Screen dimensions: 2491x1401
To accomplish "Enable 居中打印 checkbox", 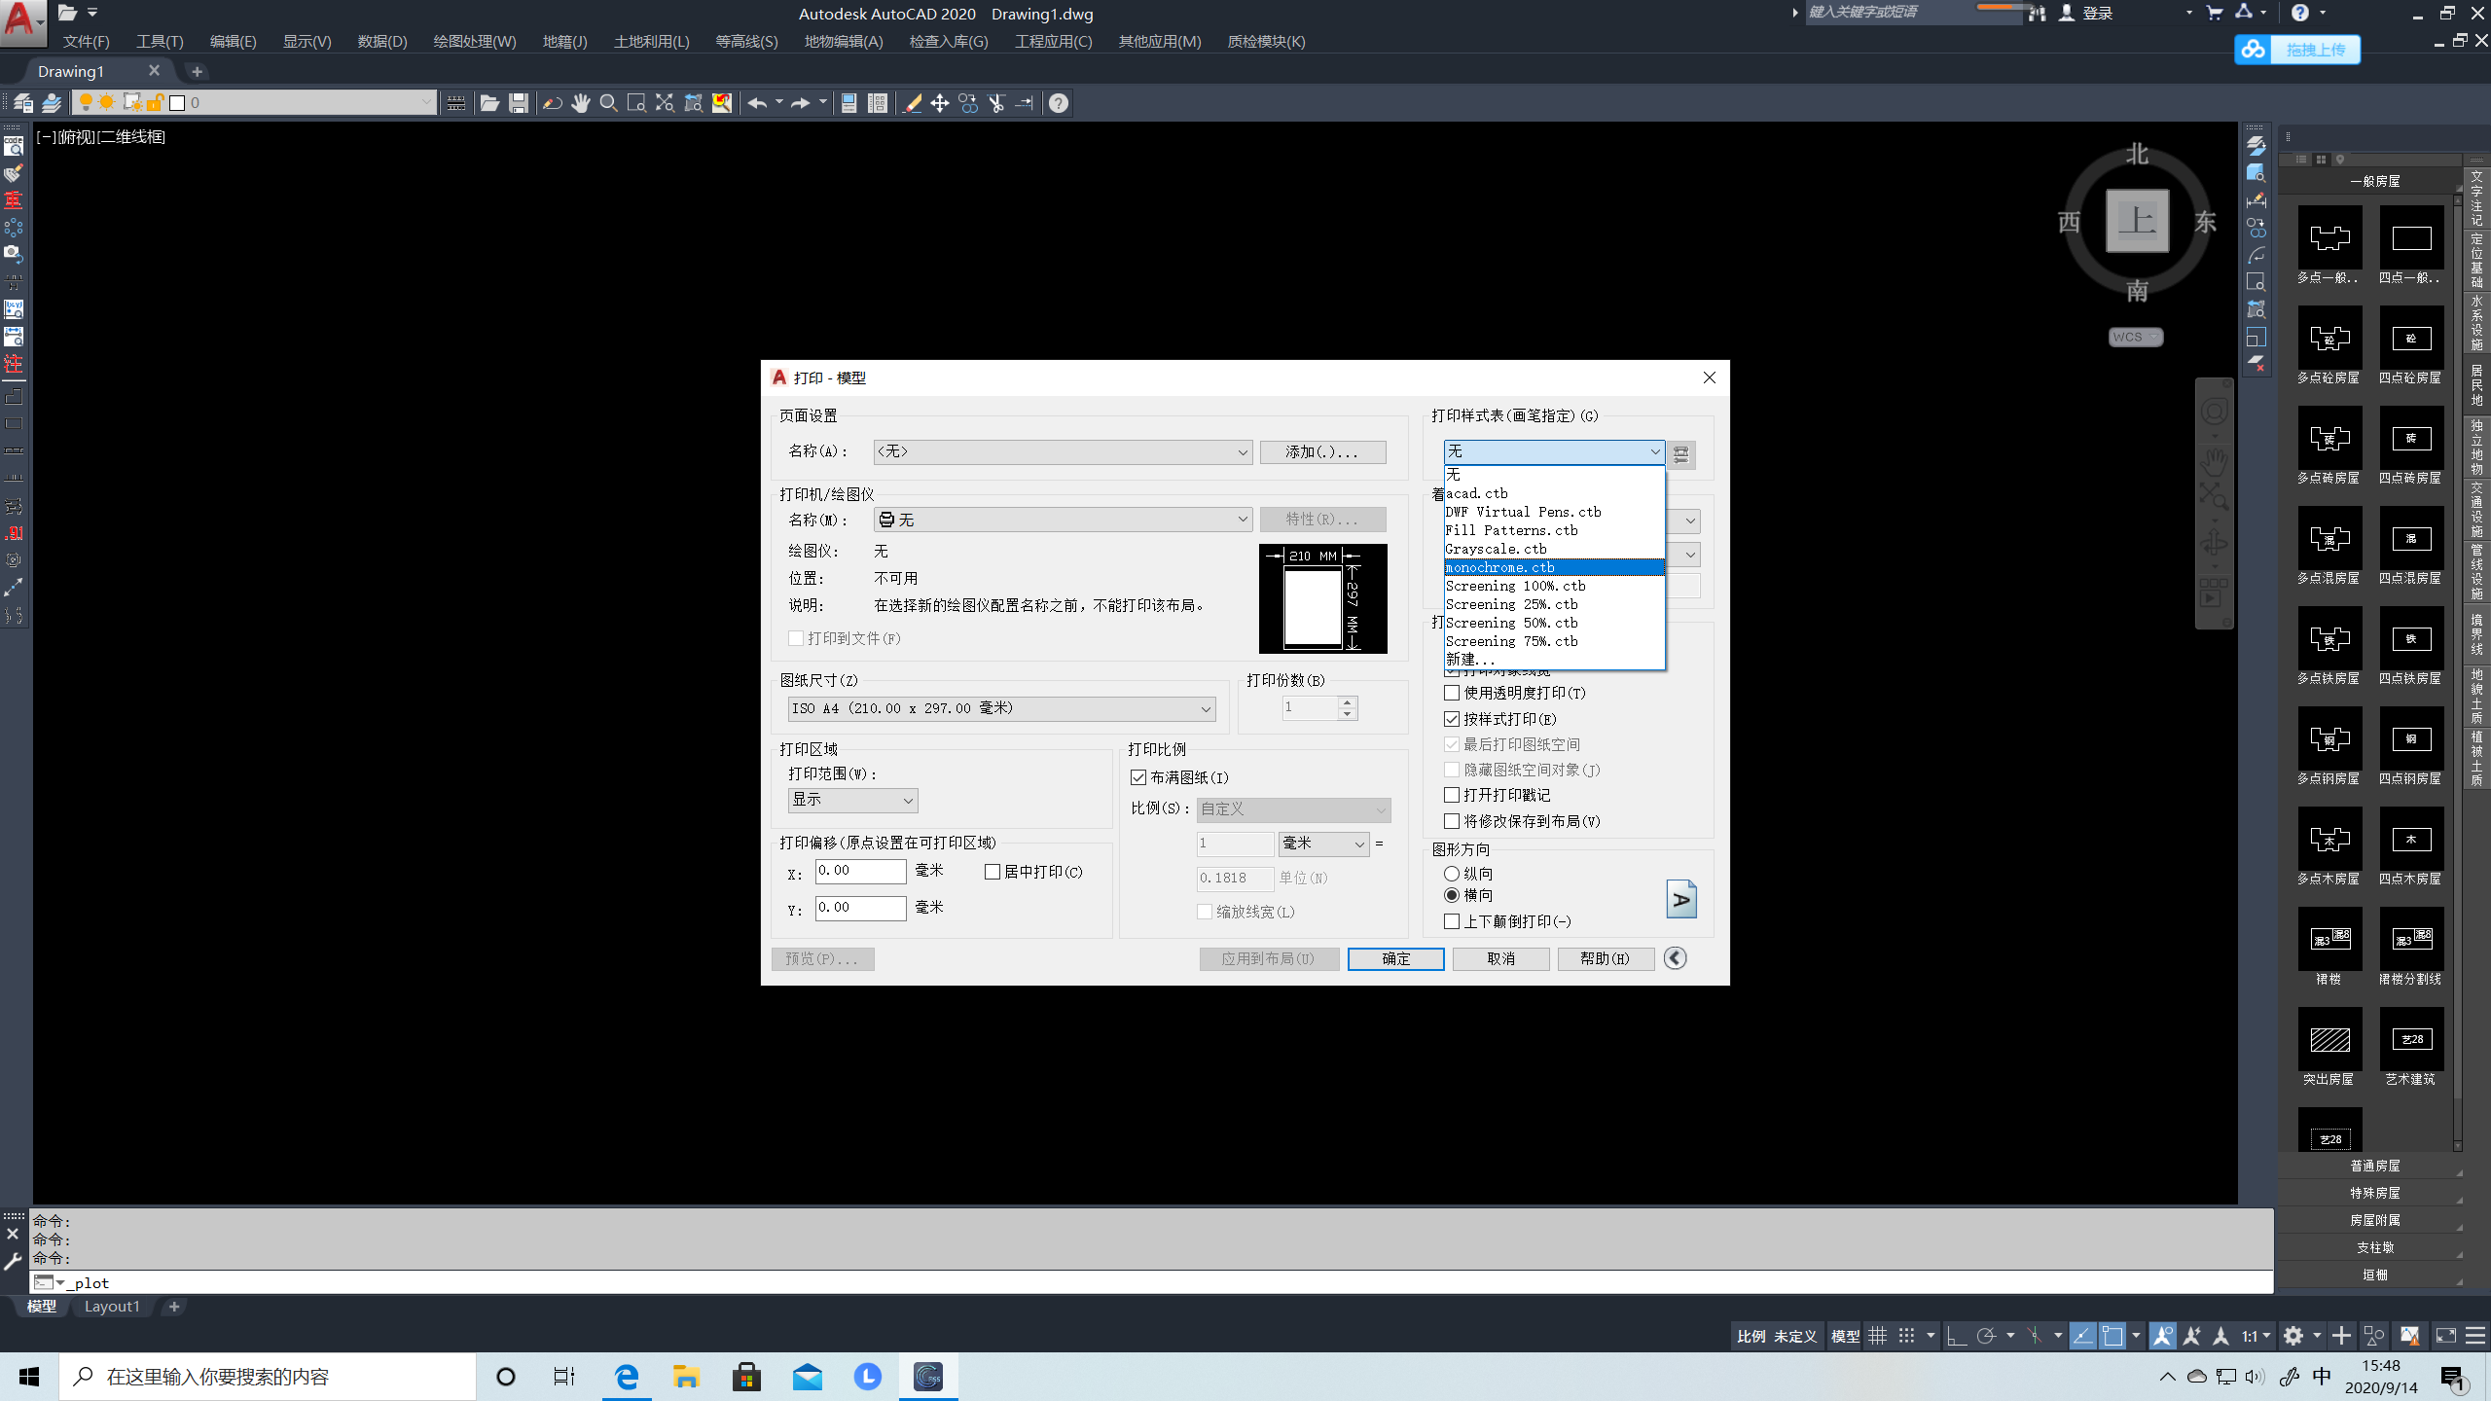I will 993,872.
